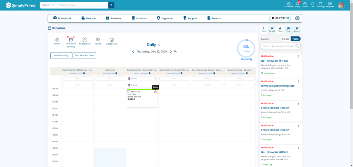Screen dimensions: 353x167
Task: Go to next day arrow
Action: click(x=171, y=52)
